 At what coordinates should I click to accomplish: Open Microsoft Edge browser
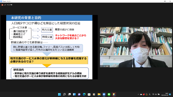(84, 94)
